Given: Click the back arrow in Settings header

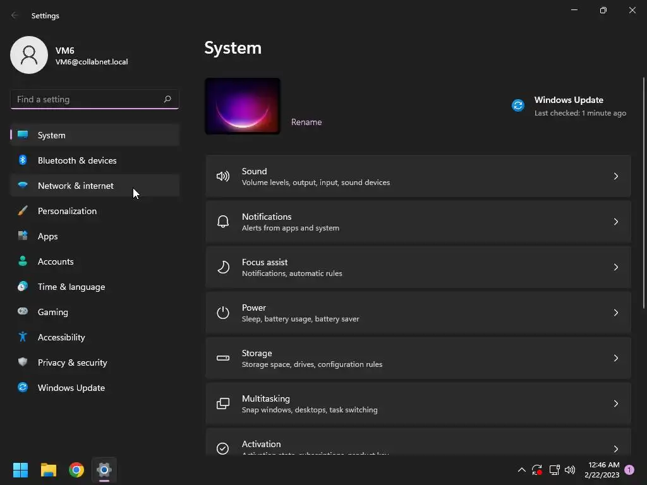Looking at the screenshot, I should [15, 15].
